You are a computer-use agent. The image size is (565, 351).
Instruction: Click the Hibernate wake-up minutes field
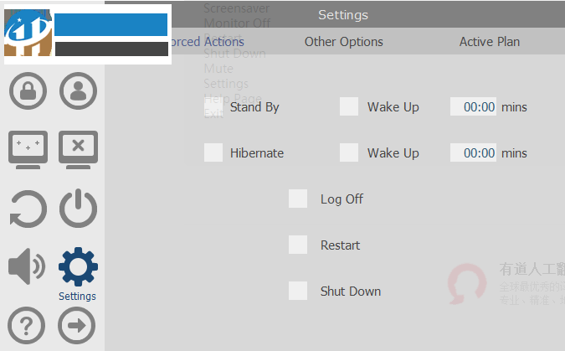click(474, 153)
